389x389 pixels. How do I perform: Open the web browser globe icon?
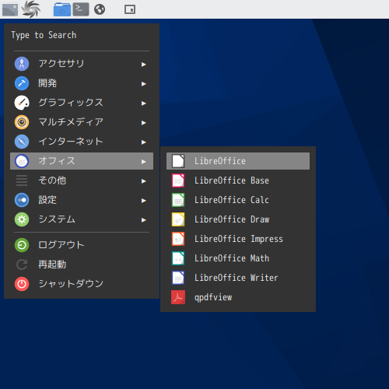(100, 9)
